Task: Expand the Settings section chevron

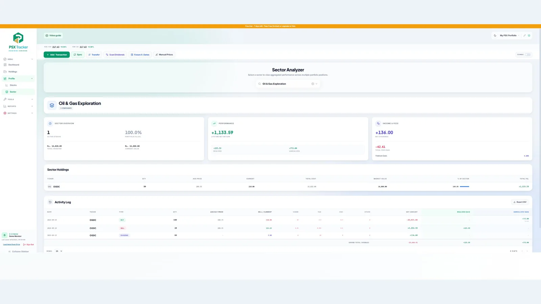Action: coord(32,113)
